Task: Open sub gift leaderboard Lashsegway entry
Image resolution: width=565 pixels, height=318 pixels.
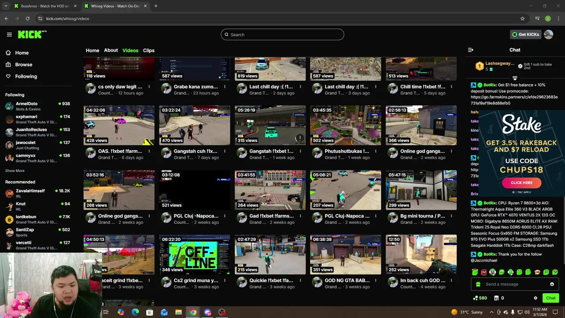Action: (495, 66)
